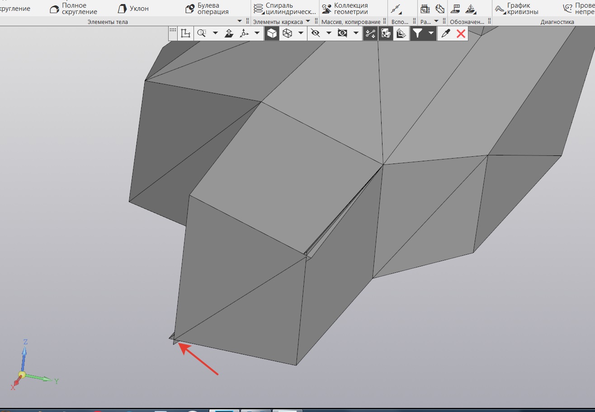Click the second annotation tool in Обозначен... group
The image size is (595, 412).
(471, 9)
